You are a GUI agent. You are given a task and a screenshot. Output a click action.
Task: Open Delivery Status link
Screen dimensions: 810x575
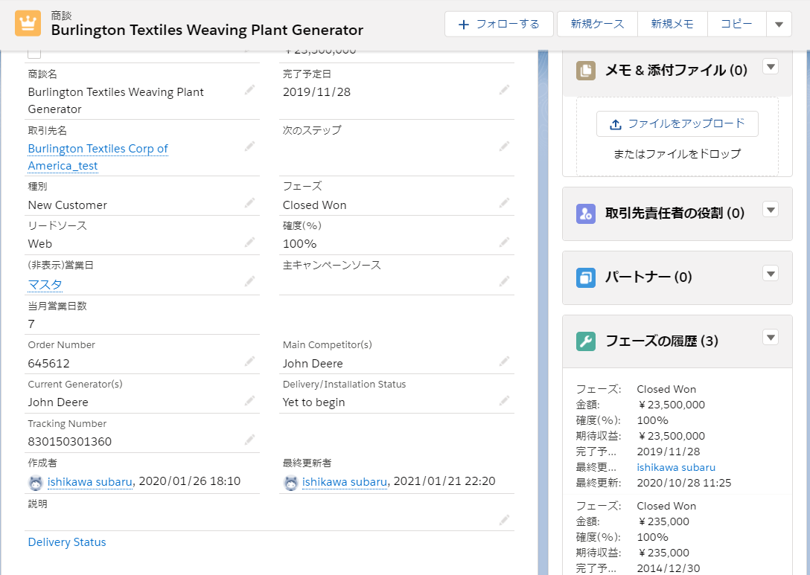(x=67, y=542)
